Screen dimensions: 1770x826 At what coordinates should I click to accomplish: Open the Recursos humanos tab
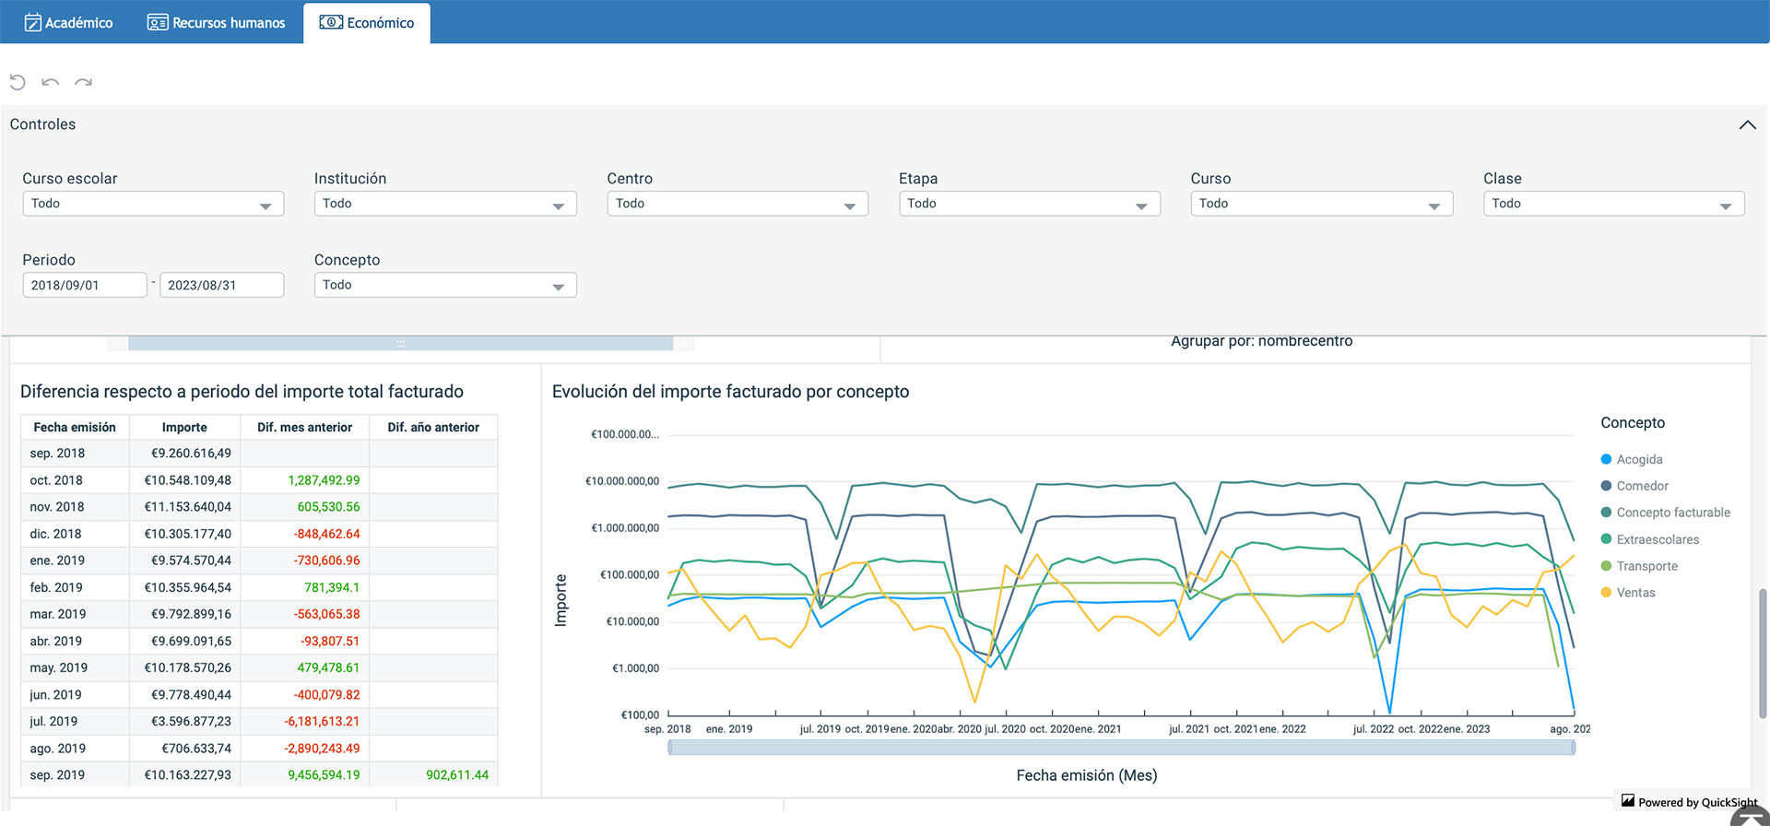[x=217, y=22]
